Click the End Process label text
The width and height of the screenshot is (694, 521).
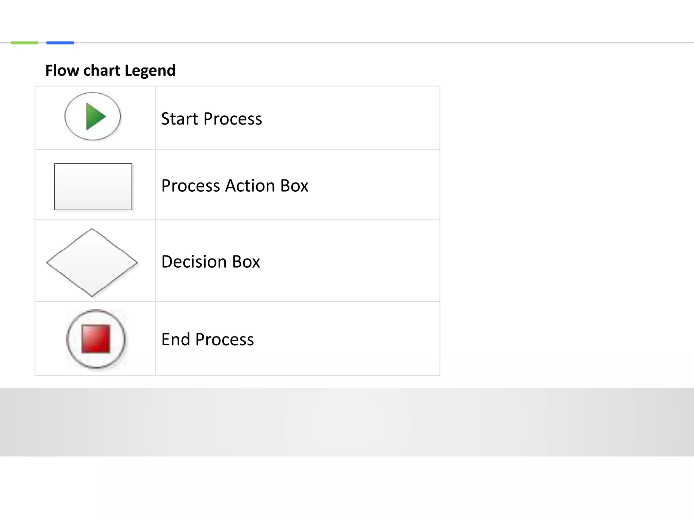coord(207,339)
